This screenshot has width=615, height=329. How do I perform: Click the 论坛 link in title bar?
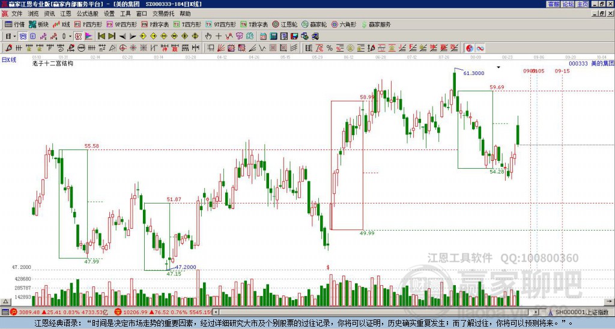[x=568, y=4]
